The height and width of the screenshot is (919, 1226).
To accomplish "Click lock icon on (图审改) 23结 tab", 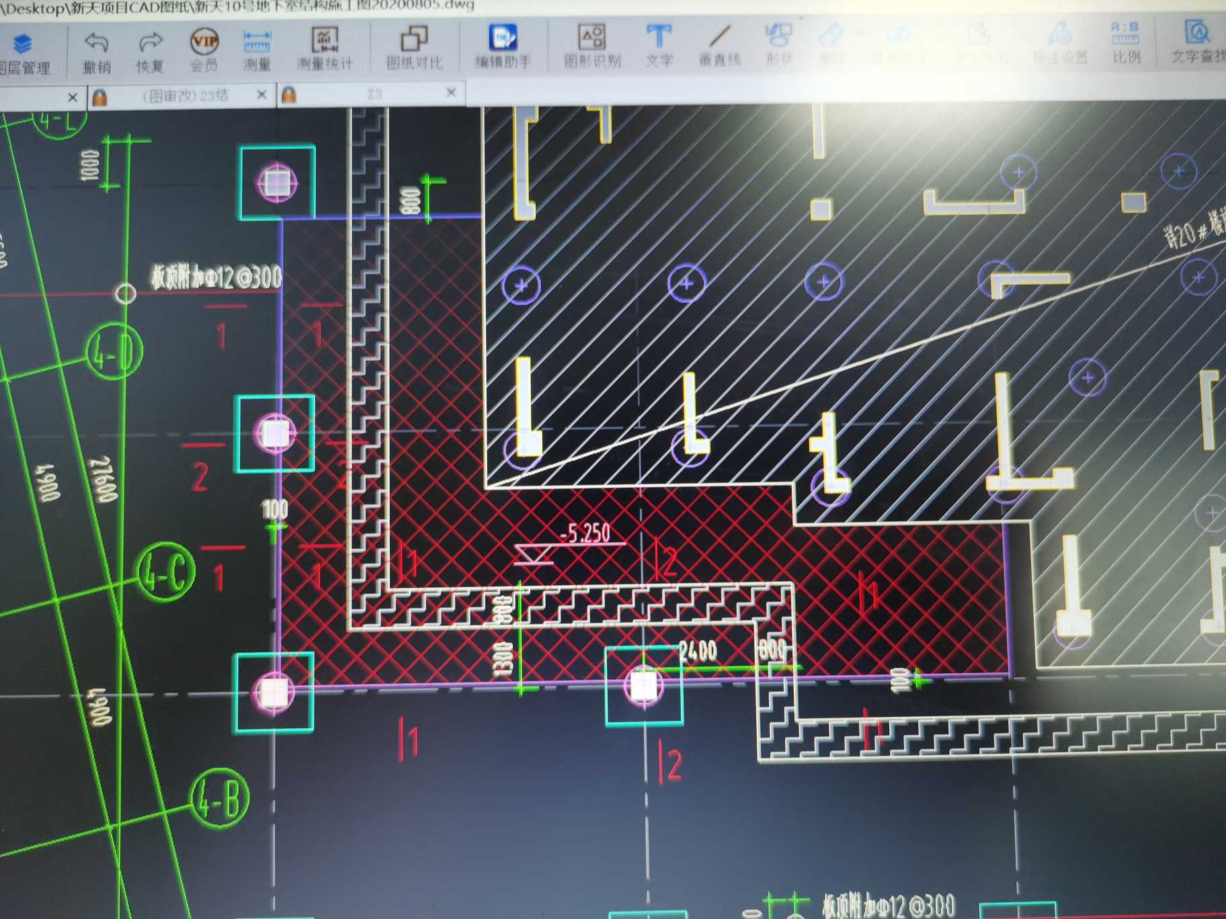I will click(x=99, y=97).
